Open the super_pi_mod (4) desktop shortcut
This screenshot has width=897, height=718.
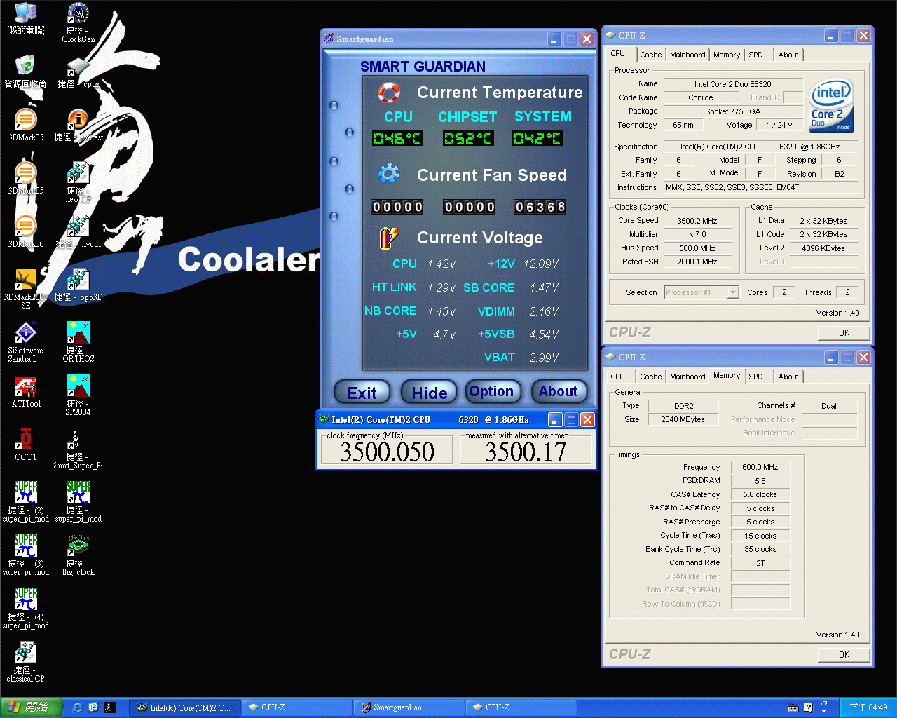[26, 609]
